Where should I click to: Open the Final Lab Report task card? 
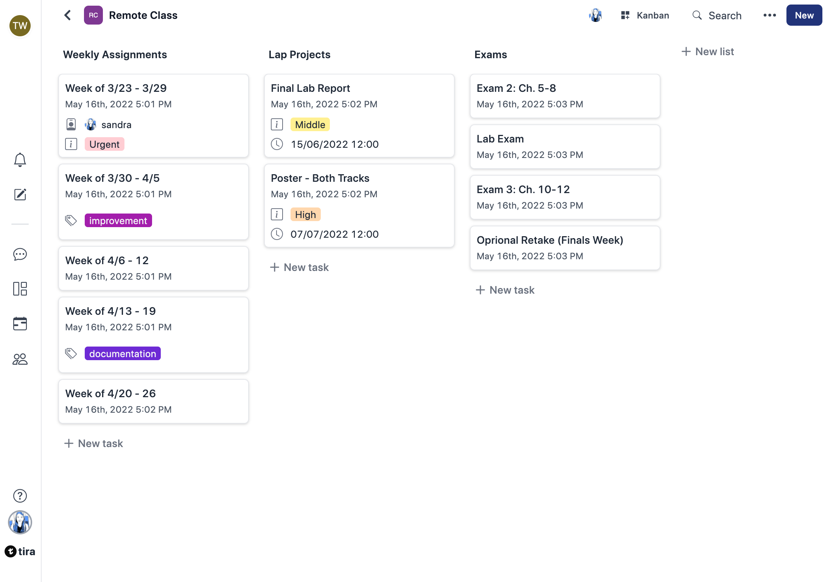click(310, 88)
